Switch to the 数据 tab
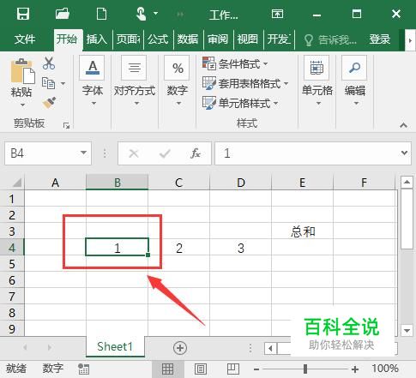Image resolution: width=416 pixels, height=378 pixels. [188, 39]
